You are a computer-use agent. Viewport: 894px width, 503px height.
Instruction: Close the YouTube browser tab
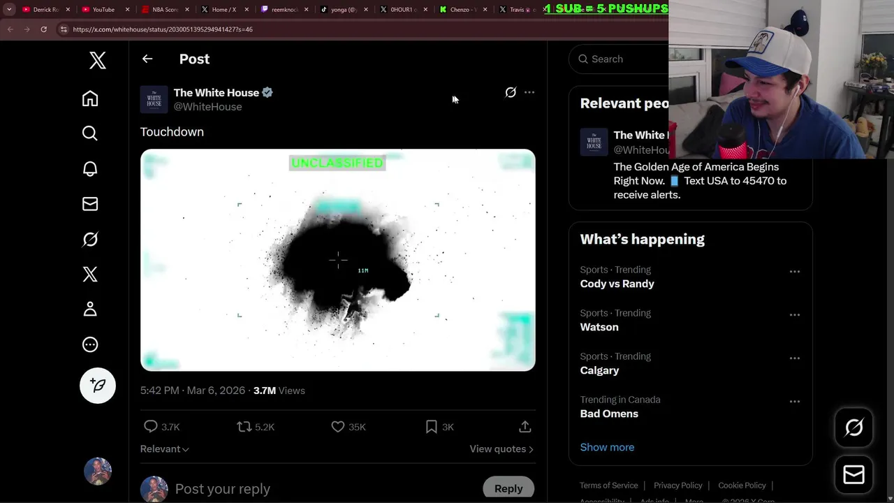coord(127,10)
